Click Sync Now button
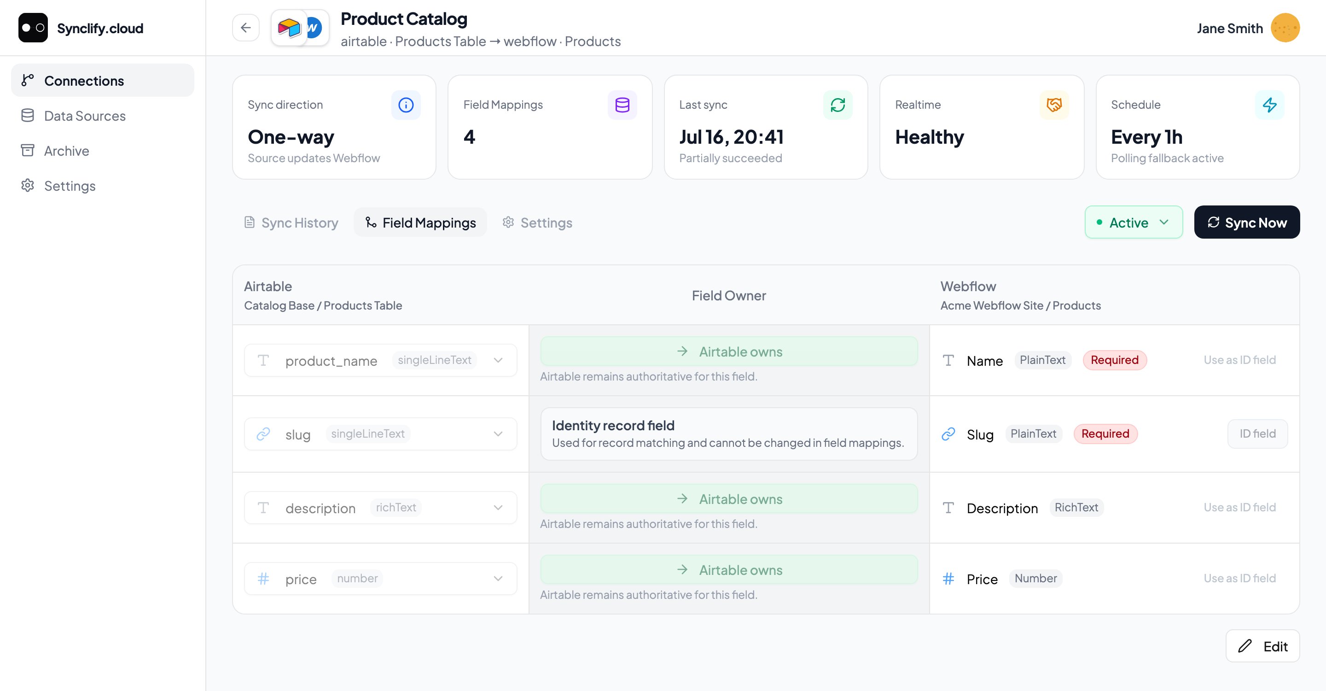Image resolution: width=1326 pixels, height=691 pixels. pyautogui.click(x=1247, y=223)
